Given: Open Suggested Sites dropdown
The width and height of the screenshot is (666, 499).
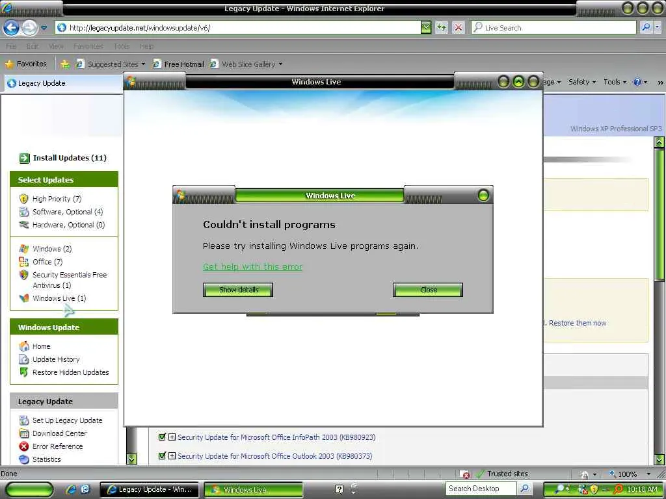Looking at the screenshot, I should tap(111, 64).
